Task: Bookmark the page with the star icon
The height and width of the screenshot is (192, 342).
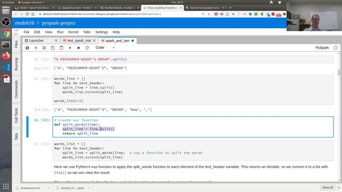Action: coord(209,14)
